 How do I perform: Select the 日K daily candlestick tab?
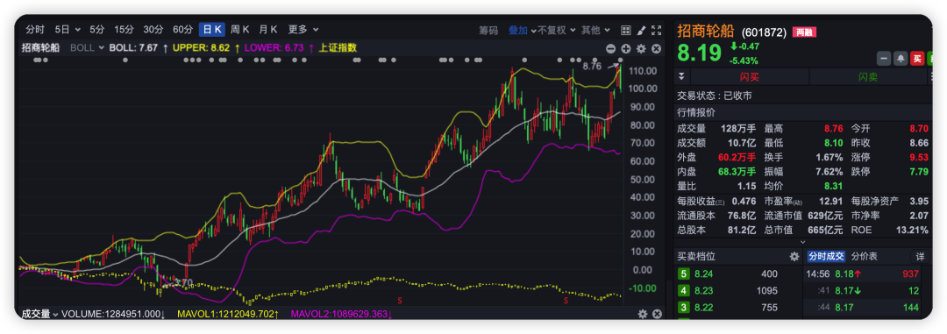pyautogui.click(x=212, y=30)
